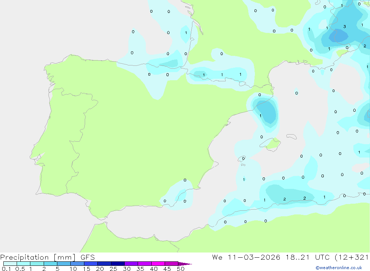Click the legend swatch between 0.5 and 1
Image resolution: width=370 pixels, height=271 pixels.
tap(24, 264)
